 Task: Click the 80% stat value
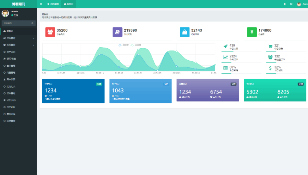233,67
